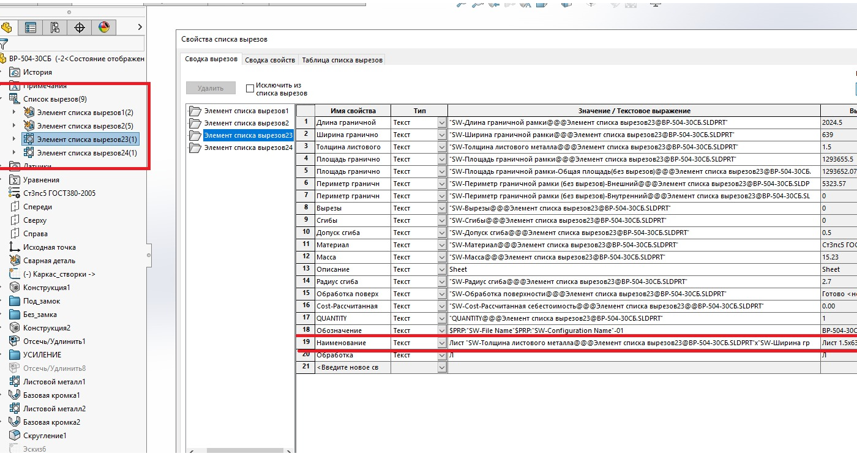Expand Элемент списка вырезов1(2) node
This screenshot has height=459, width=857.
point(14,113)
